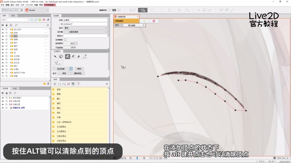This screenshot has height=163, width=291.
Task: Click the crossed-out red key delete icon
Action: pyautogui.click(x=69, y=84)
